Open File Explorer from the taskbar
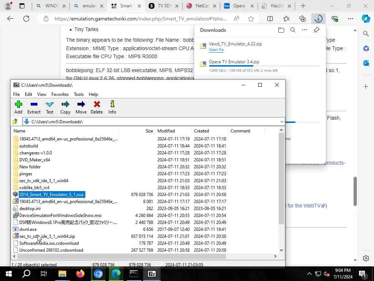 62,274
